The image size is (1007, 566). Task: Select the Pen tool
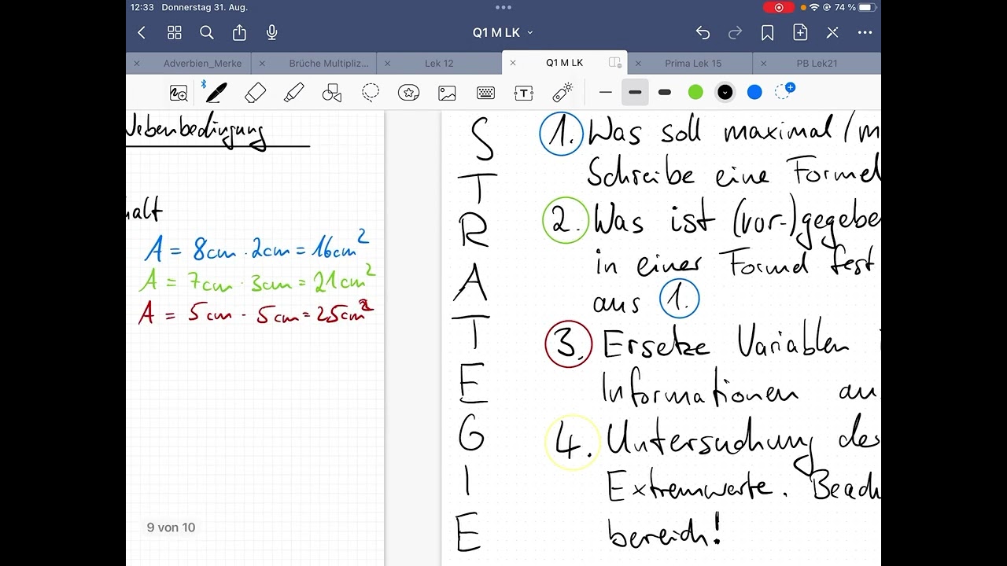pos(216,93)
